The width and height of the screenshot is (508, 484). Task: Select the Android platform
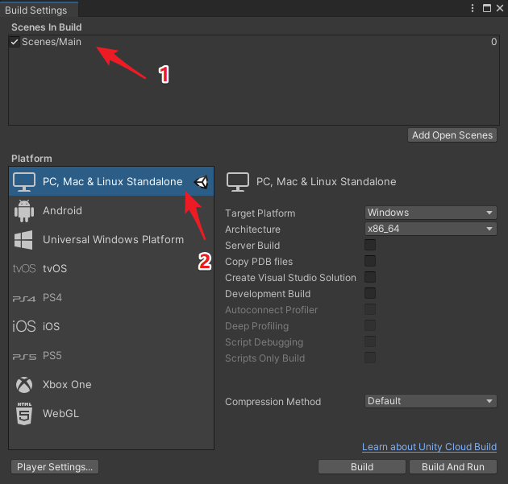pos(111,211)
